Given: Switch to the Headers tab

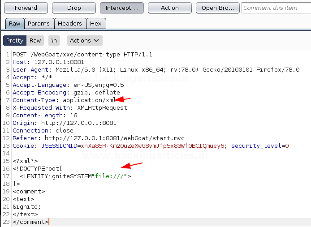Looking at the screenshot, I should coord(70,24).
